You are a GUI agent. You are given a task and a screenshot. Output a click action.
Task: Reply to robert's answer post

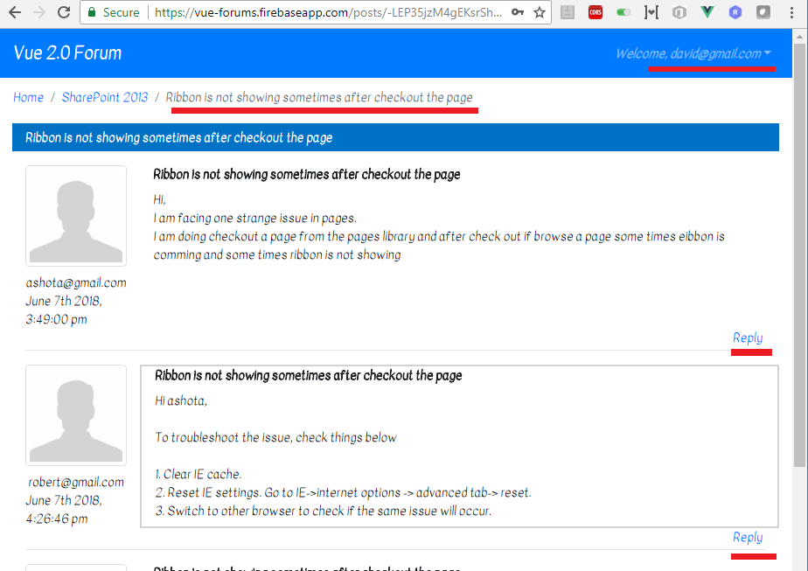748,538
